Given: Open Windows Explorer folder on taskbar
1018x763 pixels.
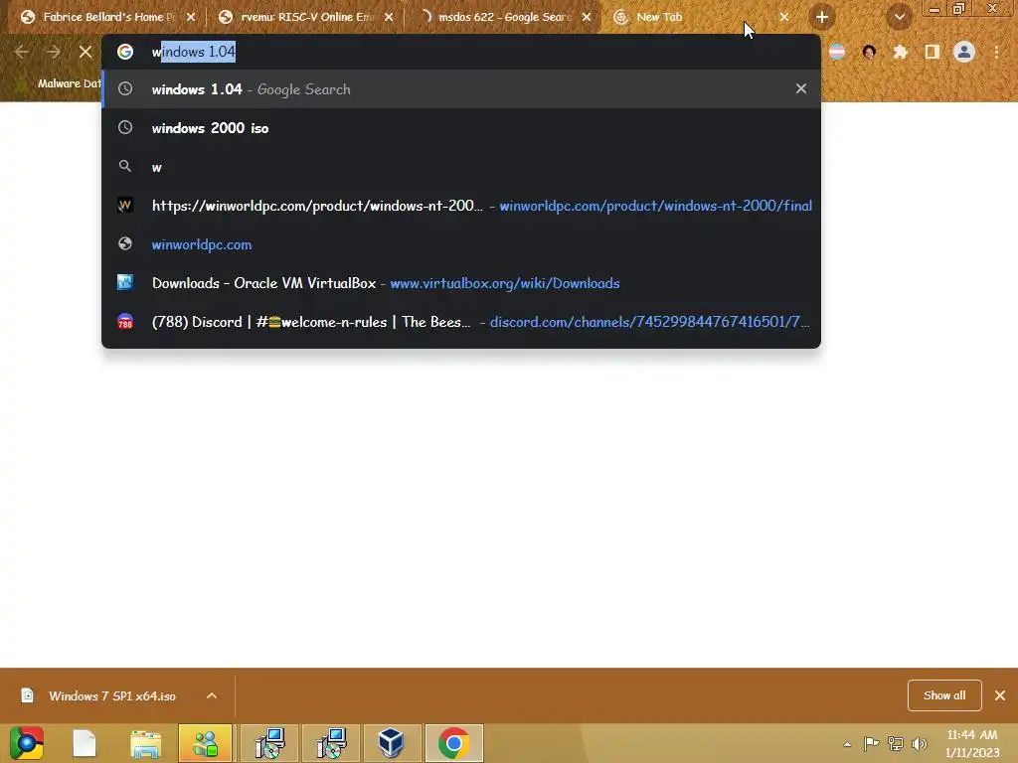Looking at the screenshot, I should pos(145,743).
